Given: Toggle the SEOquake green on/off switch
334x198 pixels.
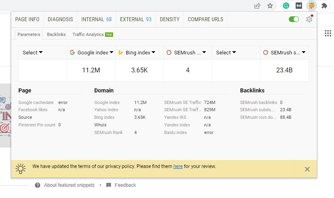Looking at the screenshot, I should pyautogui.click(x=294, y=19).
